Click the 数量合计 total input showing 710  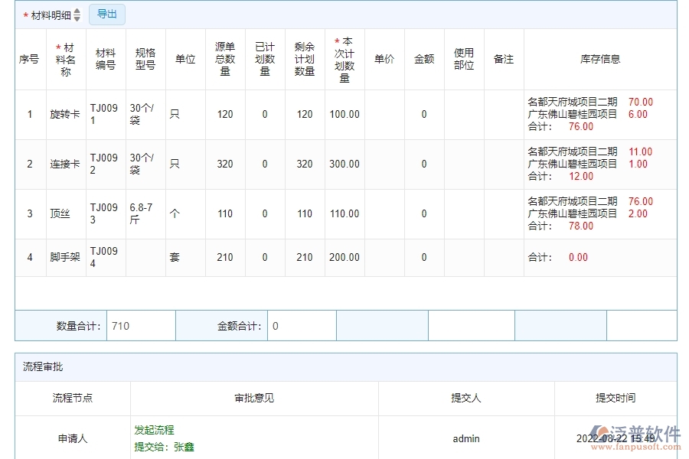(142, 324)
